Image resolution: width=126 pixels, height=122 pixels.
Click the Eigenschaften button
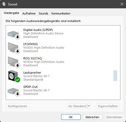point(108,106)
